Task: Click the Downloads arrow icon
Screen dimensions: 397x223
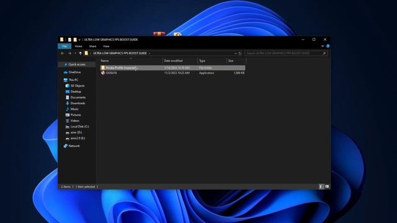Action: 68,103
